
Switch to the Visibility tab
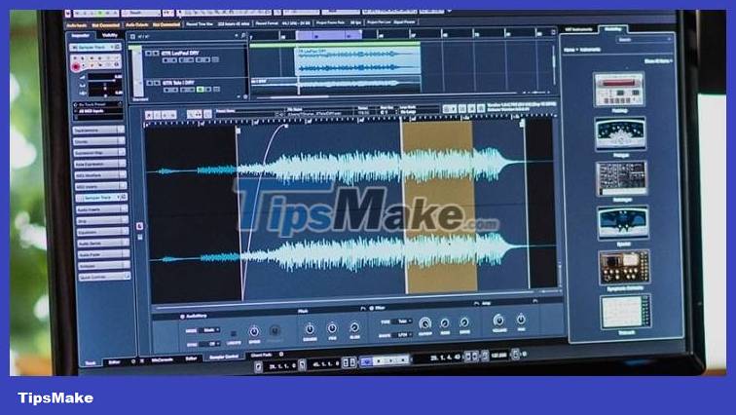109,35
